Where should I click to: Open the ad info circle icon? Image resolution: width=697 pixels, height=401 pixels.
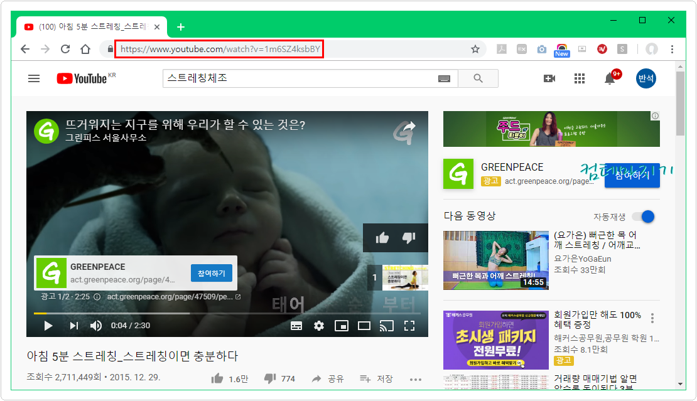(x=97, y=297)
